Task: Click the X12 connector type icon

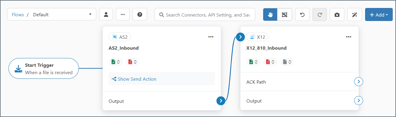Action: coord(253,37)
